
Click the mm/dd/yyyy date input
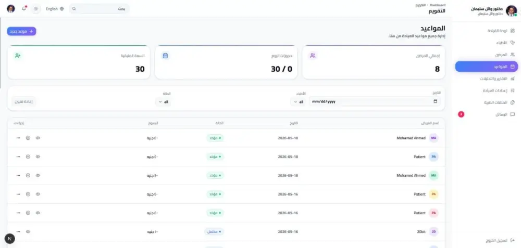pos(375,101)
